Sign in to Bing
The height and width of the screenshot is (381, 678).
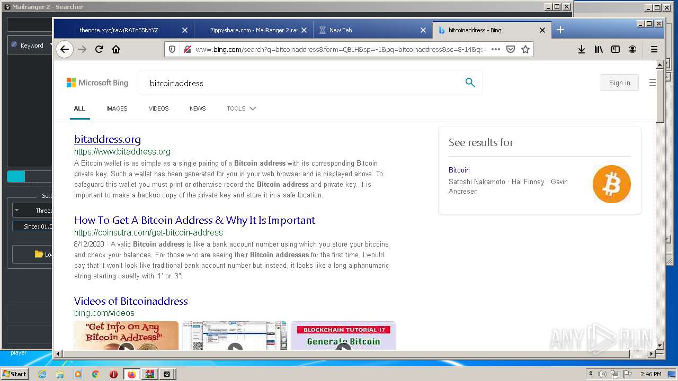pyautogui.click(x=619, y=83)
